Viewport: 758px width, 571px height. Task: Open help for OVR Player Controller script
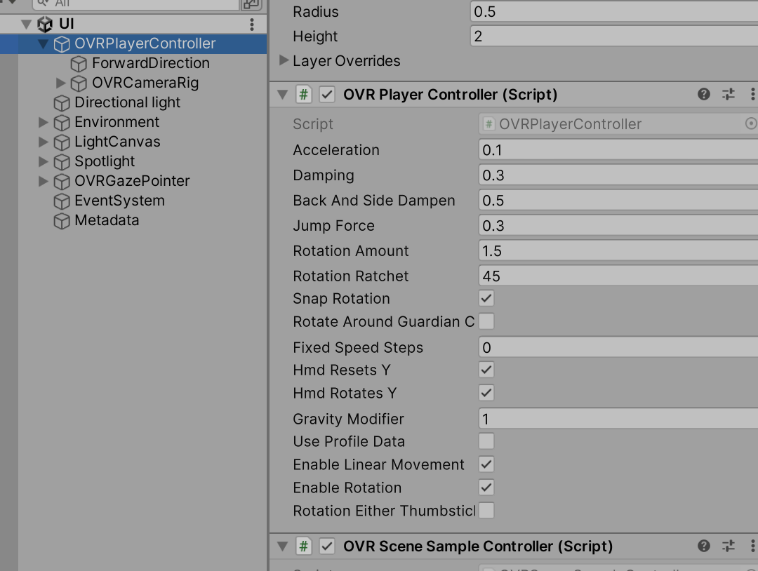pos(704,94)
